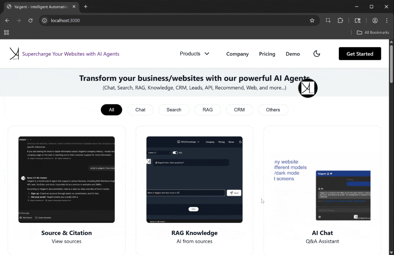394x255 pixels.
Task: Open Chrome's three-dot menu
Action: click(x=387, y=20)
